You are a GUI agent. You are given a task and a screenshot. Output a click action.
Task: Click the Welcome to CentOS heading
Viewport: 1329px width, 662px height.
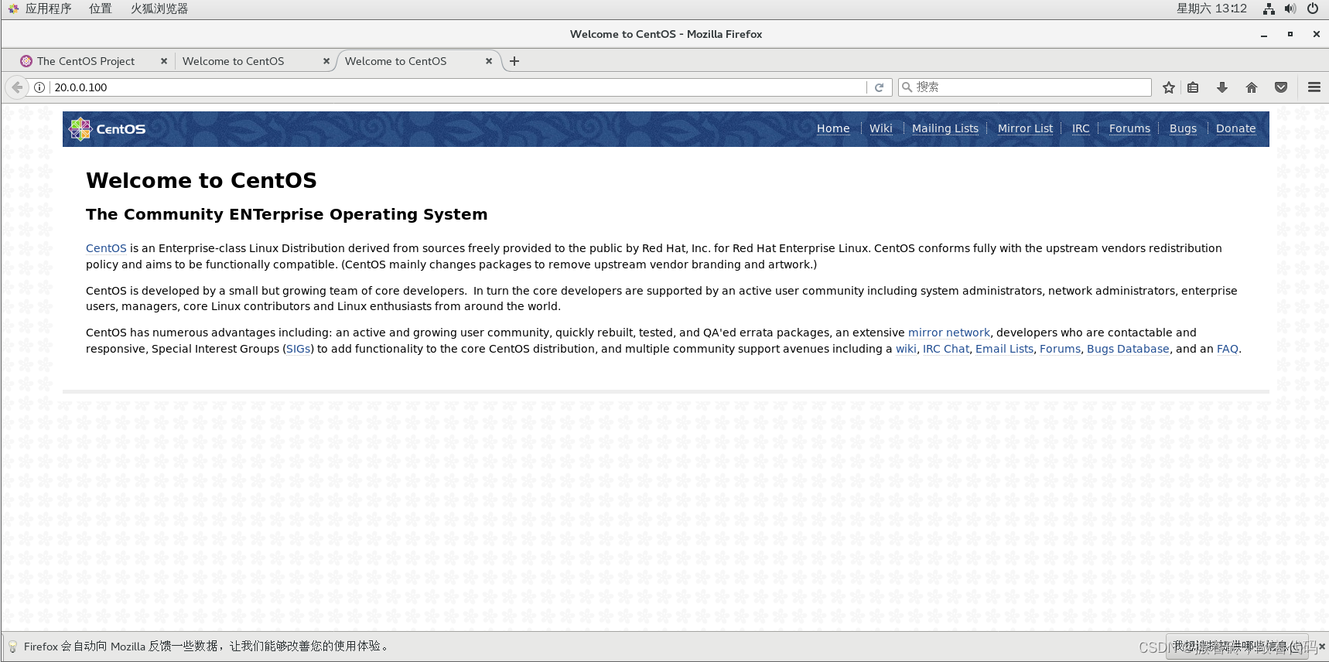coord(202,180)
